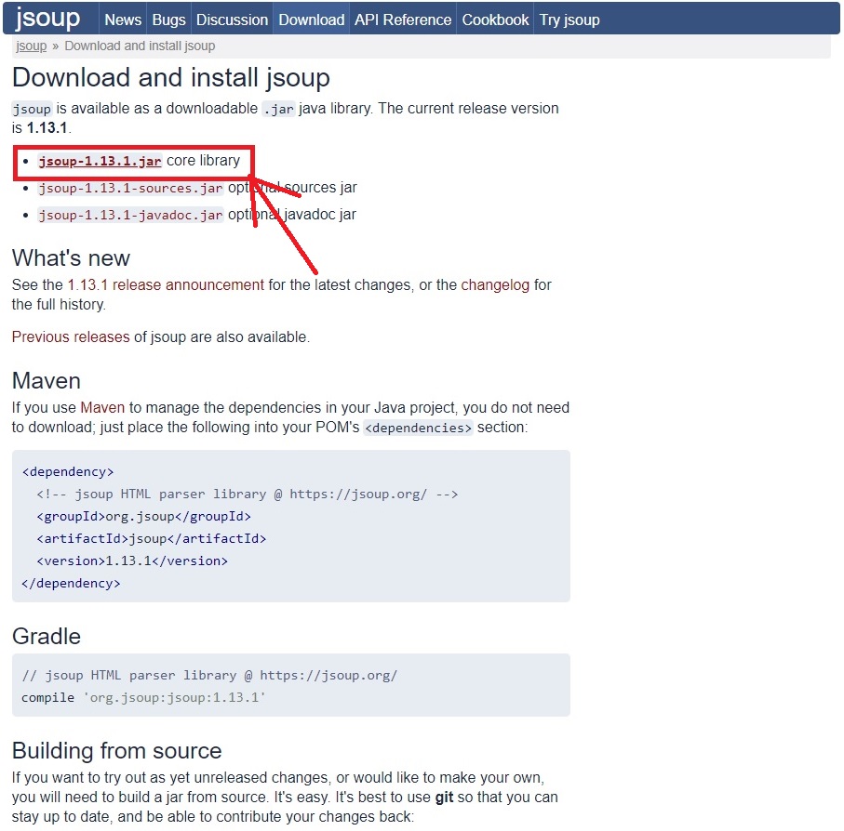Open the Maven link in paragraph
The height and width of the screenshot is (831, 844).
(x=102, y=407)
